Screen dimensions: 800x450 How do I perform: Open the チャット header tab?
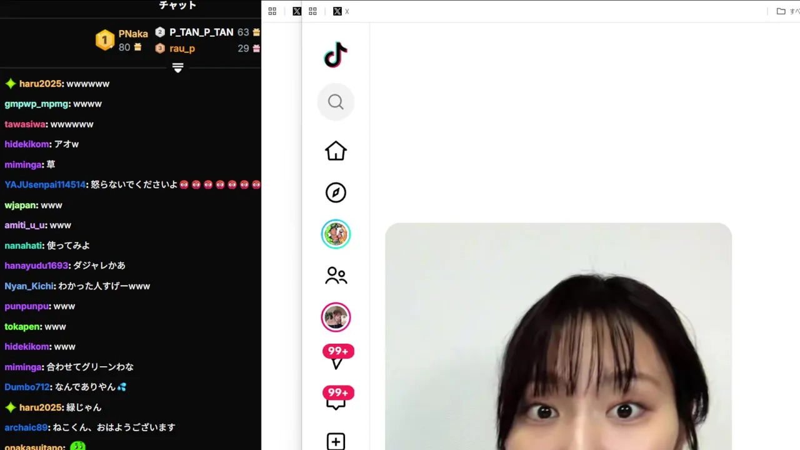[x=177, y=6]
